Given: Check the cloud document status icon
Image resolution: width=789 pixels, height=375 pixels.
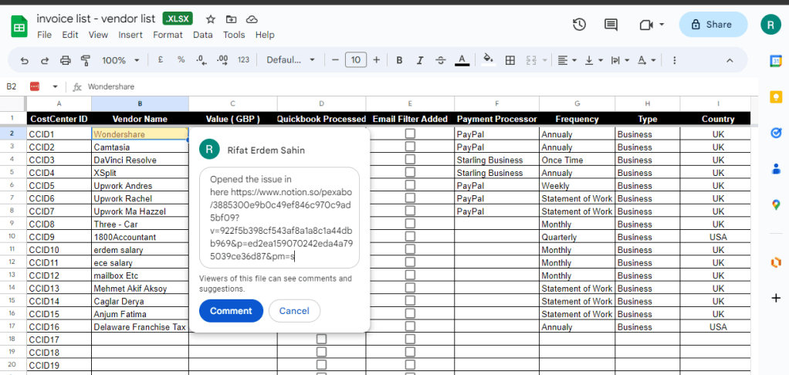Looking at the screenshot, I should click(252, 19).
